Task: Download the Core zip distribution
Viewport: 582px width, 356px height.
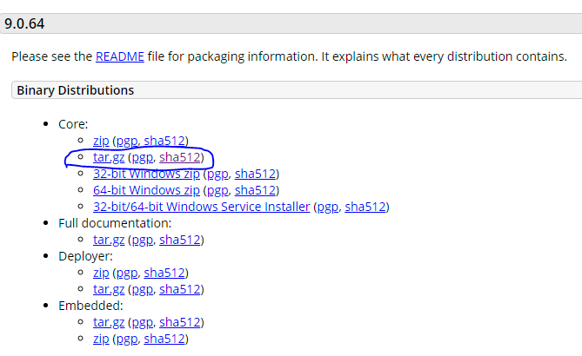Action: (x=101, y=141)
